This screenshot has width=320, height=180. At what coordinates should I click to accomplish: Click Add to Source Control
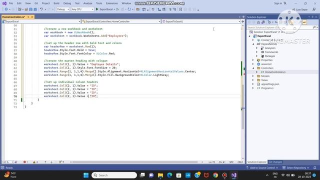(262, 168)
